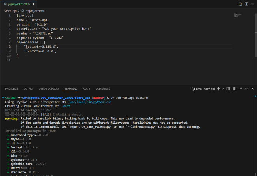The height and width of the screenshot is (176, 257).
Task: Click the (master) branch in prompt
Action: tap(99, 98)
